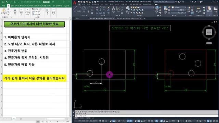The height and width of the screenshot is (123, 219).
Task: Open the 셀 스타일 dropdown in Excel
Action: [37, 14]
